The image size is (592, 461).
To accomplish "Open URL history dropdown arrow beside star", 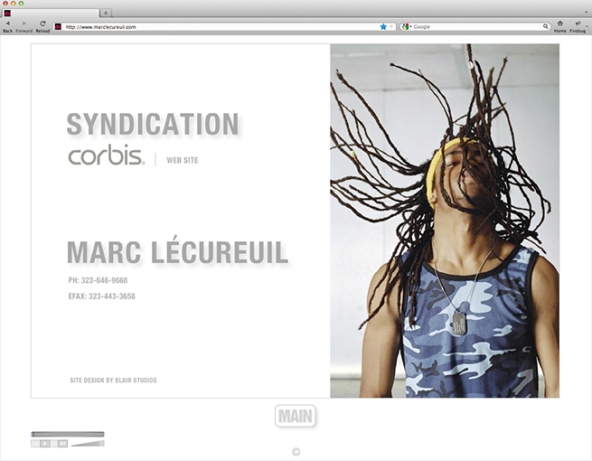I will tap(391, 27).
